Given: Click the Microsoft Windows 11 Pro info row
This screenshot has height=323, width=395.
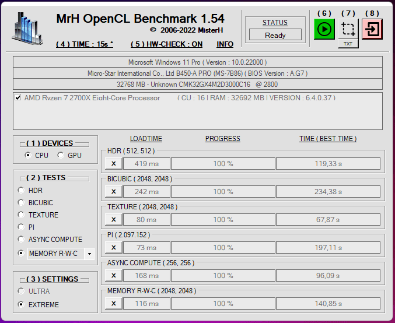Looking at the screenshot, I should [x=198, y=62].
